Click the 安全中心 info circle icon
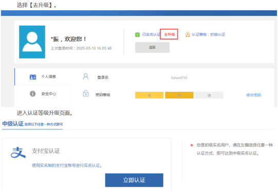 [x=32, y=94]
